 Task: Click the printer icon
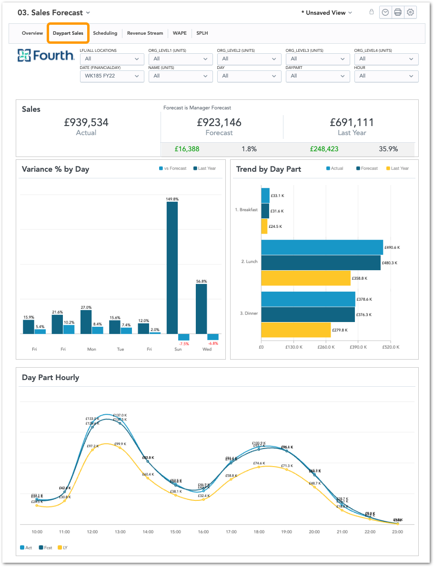(x=398, y=13)
